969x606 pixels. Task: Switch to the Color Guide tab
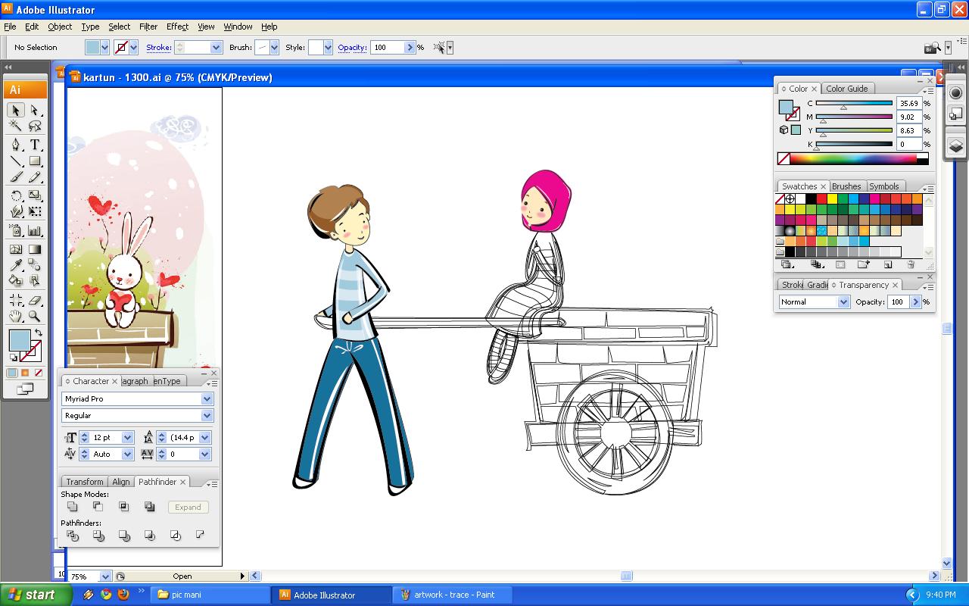(x=847, y=89)
